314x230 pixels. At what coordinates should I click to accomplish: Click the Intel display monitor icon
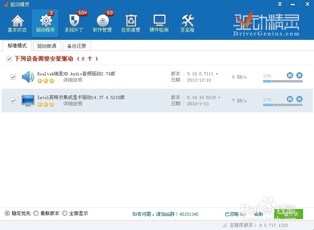(28, 101)
